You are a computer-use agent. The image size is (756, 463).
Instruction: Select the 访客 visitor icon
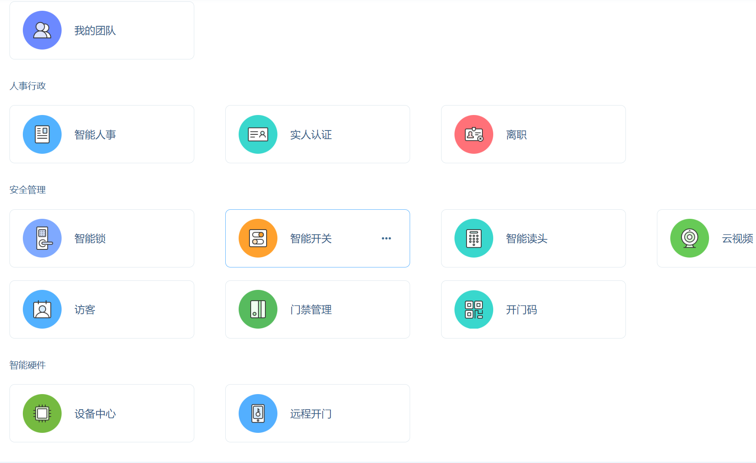(42, 309)
